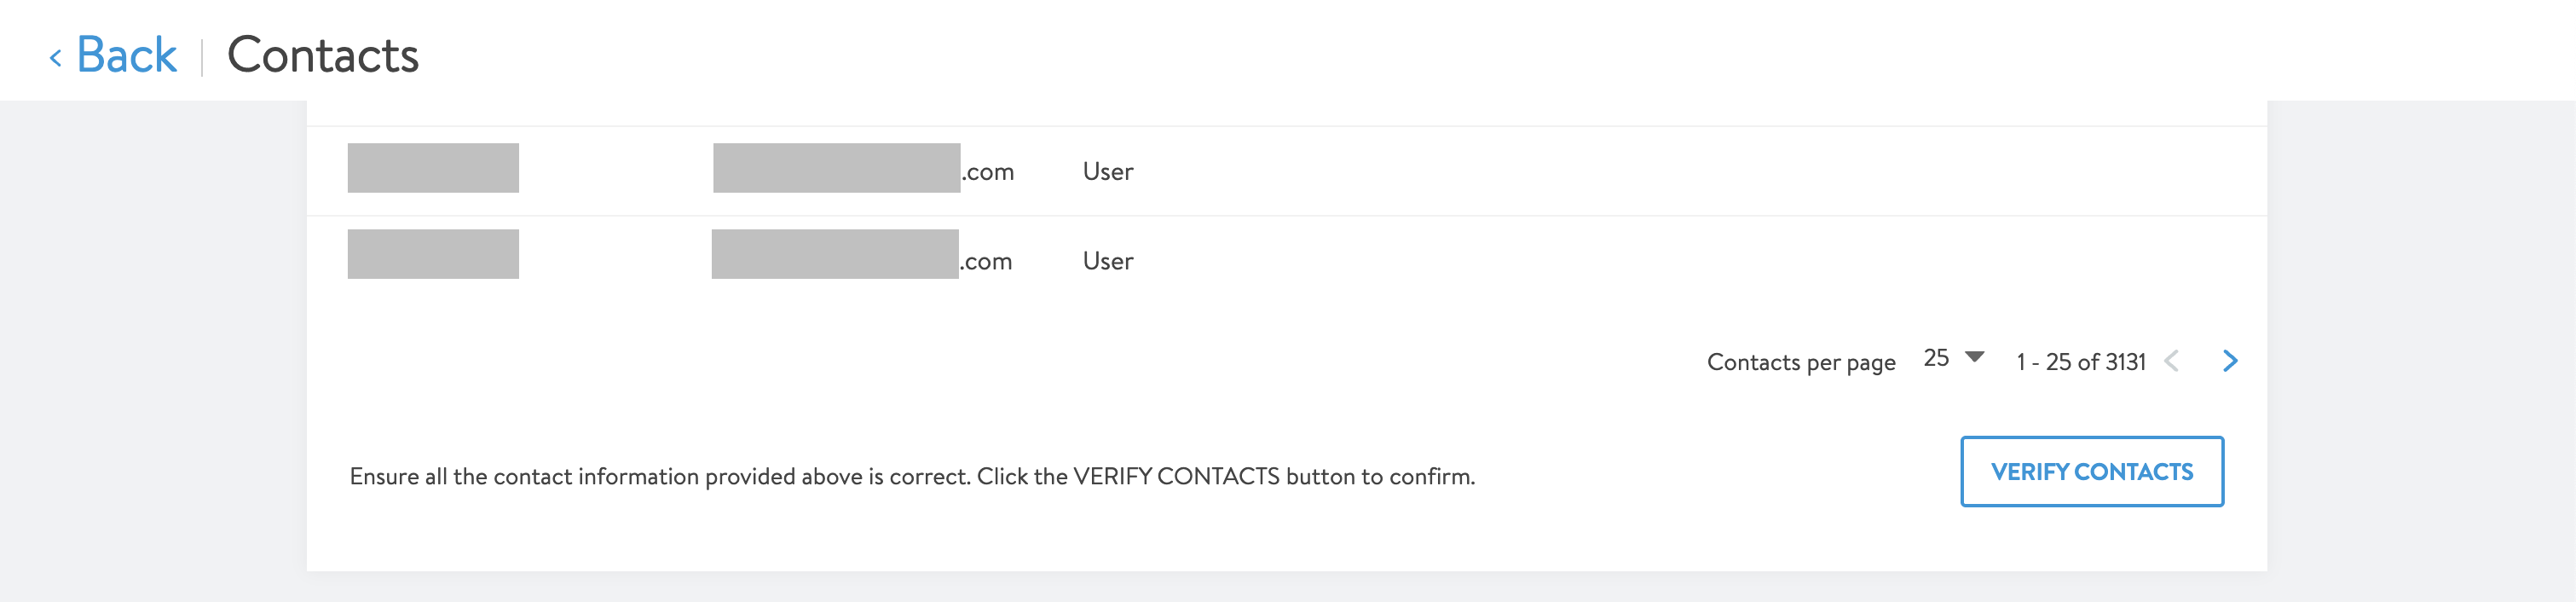This screenshot has height=602, width=2576.
Task: Click the second row's redacted email address
Action: point(862,255)
